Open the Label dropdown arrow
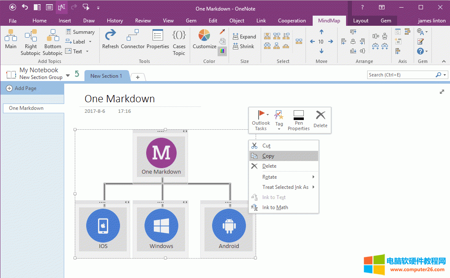 (x=90, y=41)
